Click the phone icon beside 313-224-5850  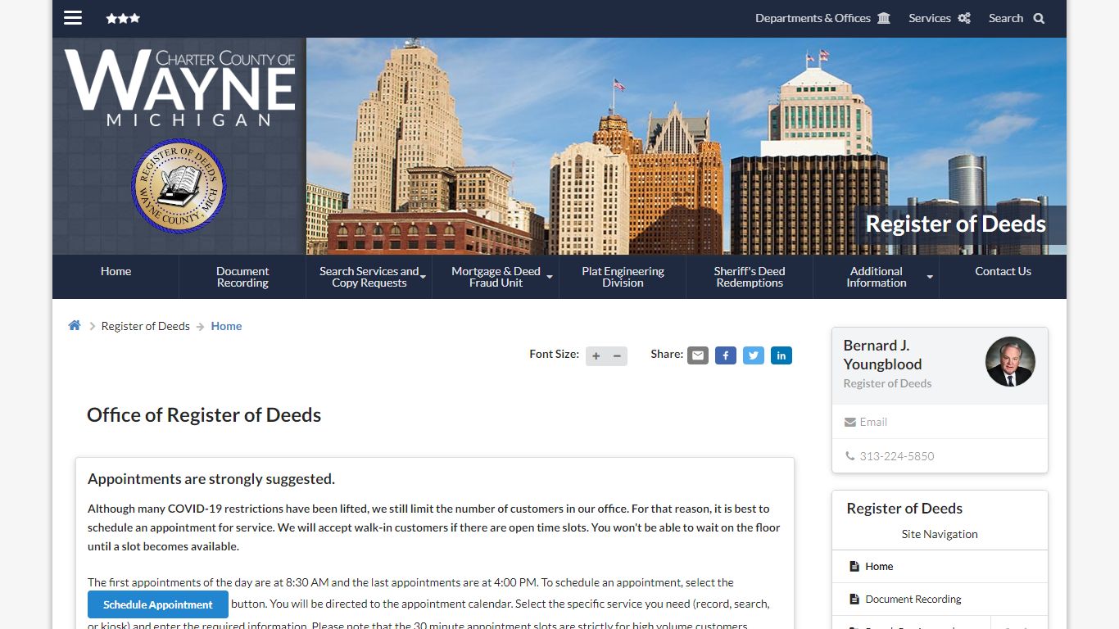(850, 456)
